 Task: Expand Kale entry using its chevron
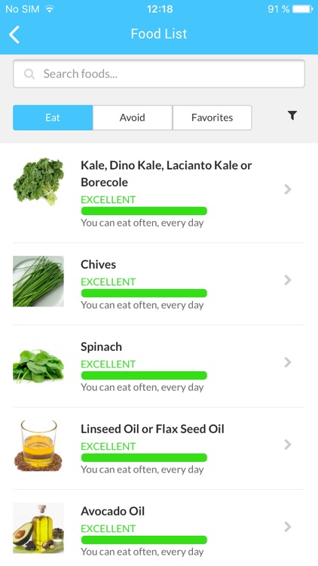point(288,189)
